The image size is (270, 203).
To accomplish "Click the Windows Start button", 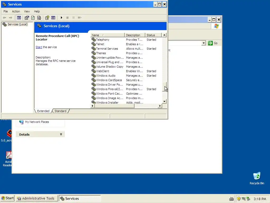I will (7, 198).
